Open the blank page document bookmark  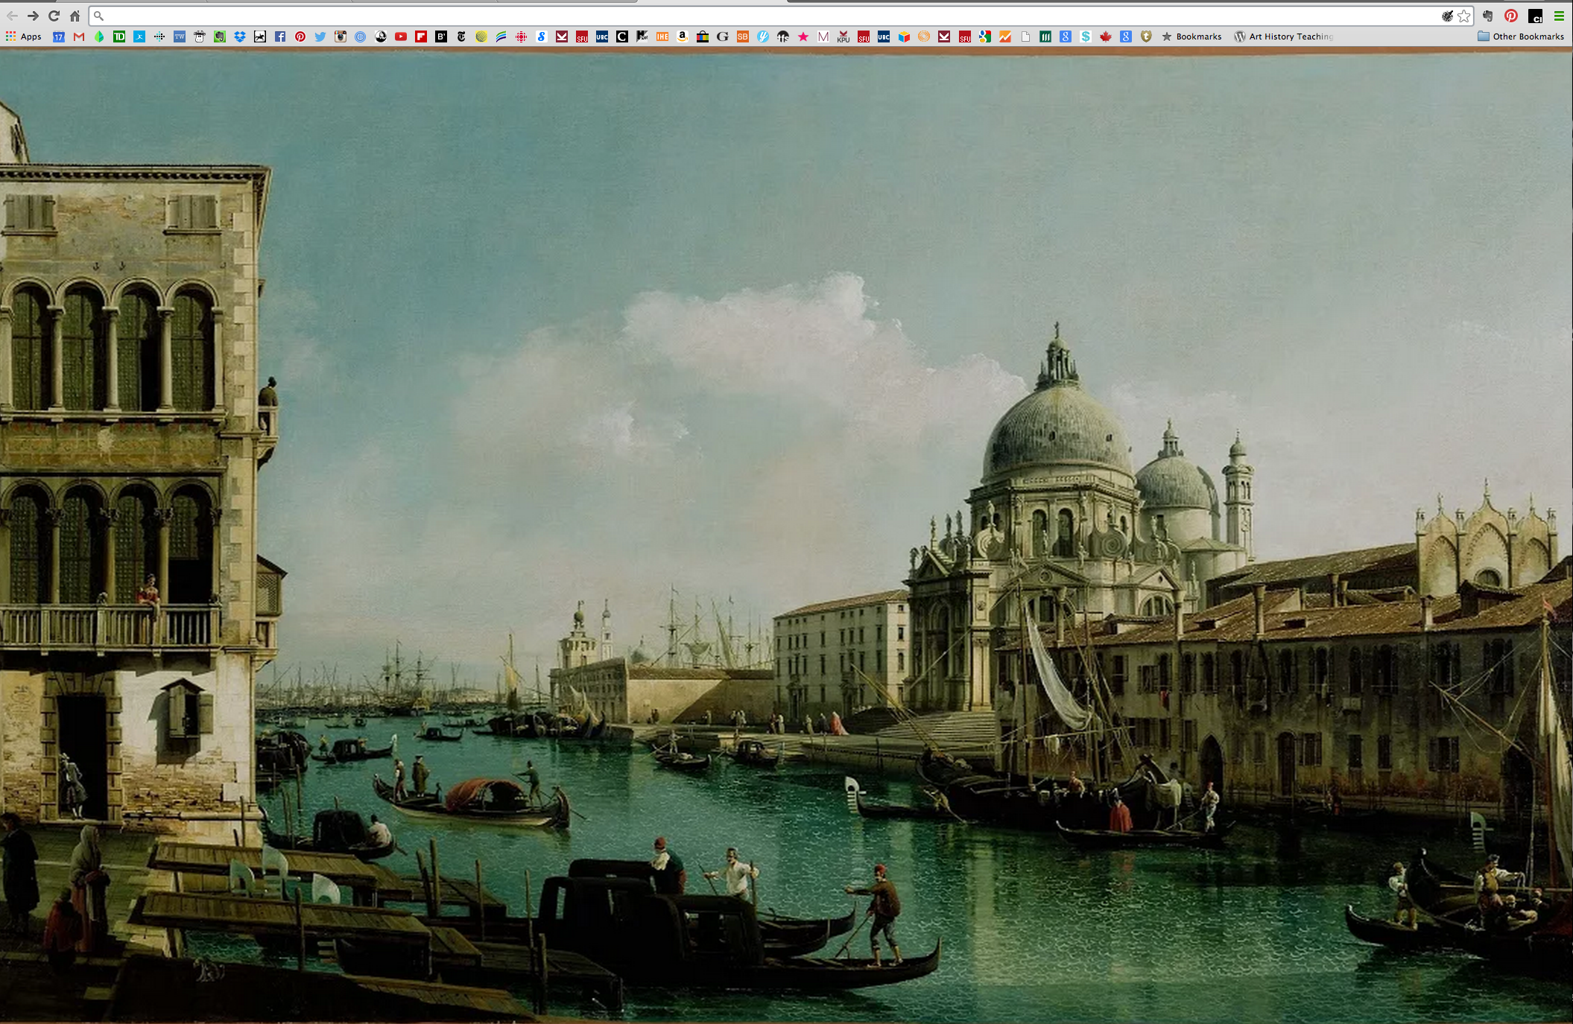coord(1025,36)
